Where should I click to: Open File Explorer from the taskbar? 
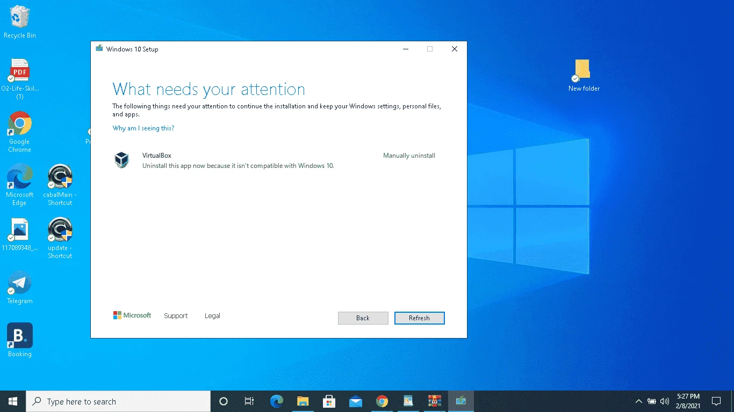pyautogui.click(x=303, y=401)
